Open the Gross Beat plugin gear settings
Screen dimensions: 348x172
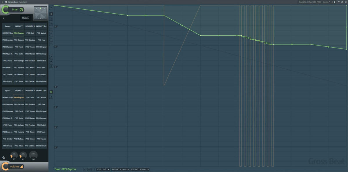pos(6,2)
